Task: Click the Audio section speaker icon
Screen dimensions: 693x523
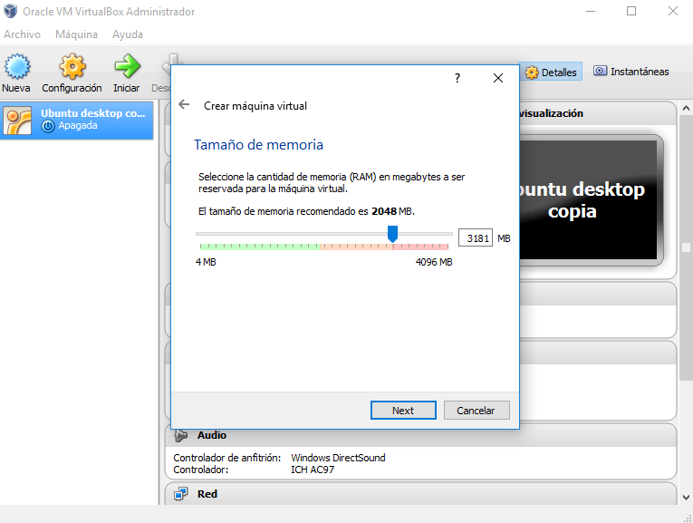Action: tap(181, 435)
